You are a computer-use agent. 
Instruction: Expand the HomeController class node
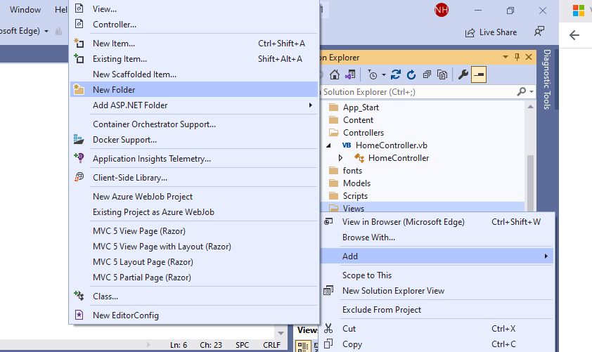coord(340,158)
